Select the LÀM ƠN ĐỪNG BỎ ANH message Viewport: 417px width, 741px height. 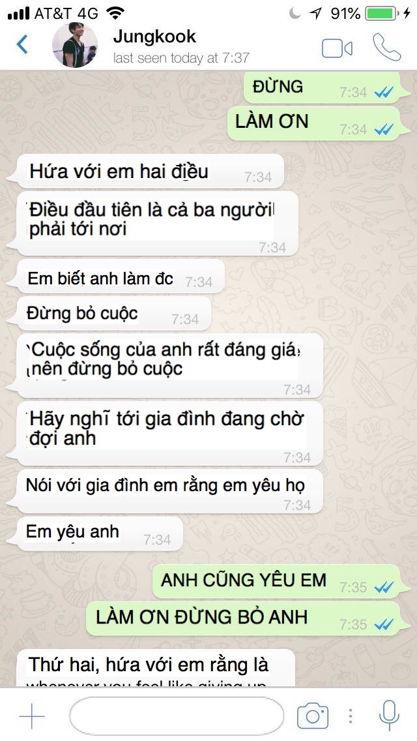[244, 618]
